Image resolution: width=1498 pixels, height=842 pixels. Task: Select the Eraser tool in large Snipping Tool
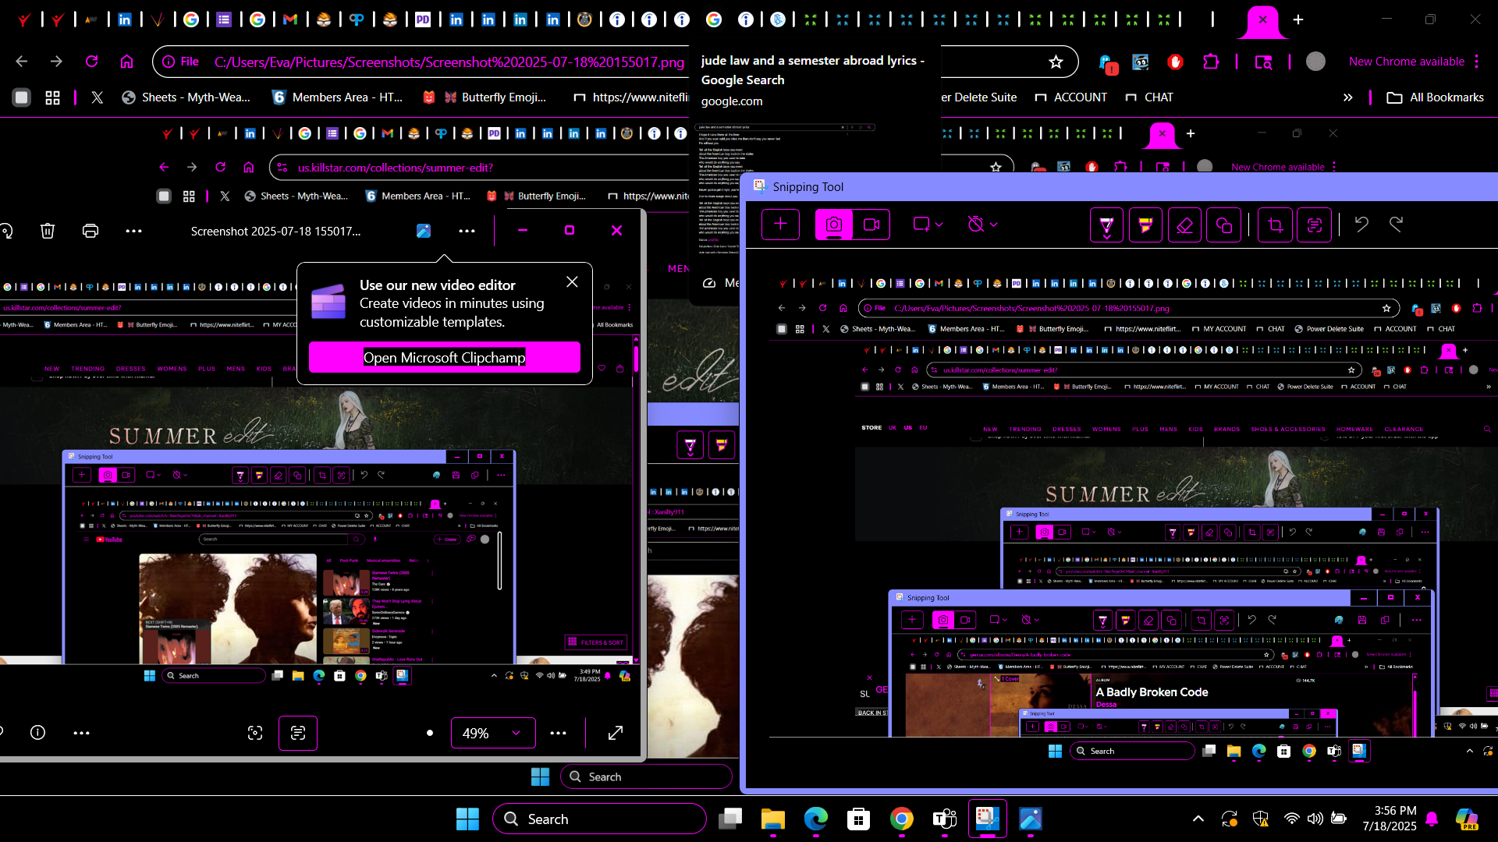click(1184, 225)
